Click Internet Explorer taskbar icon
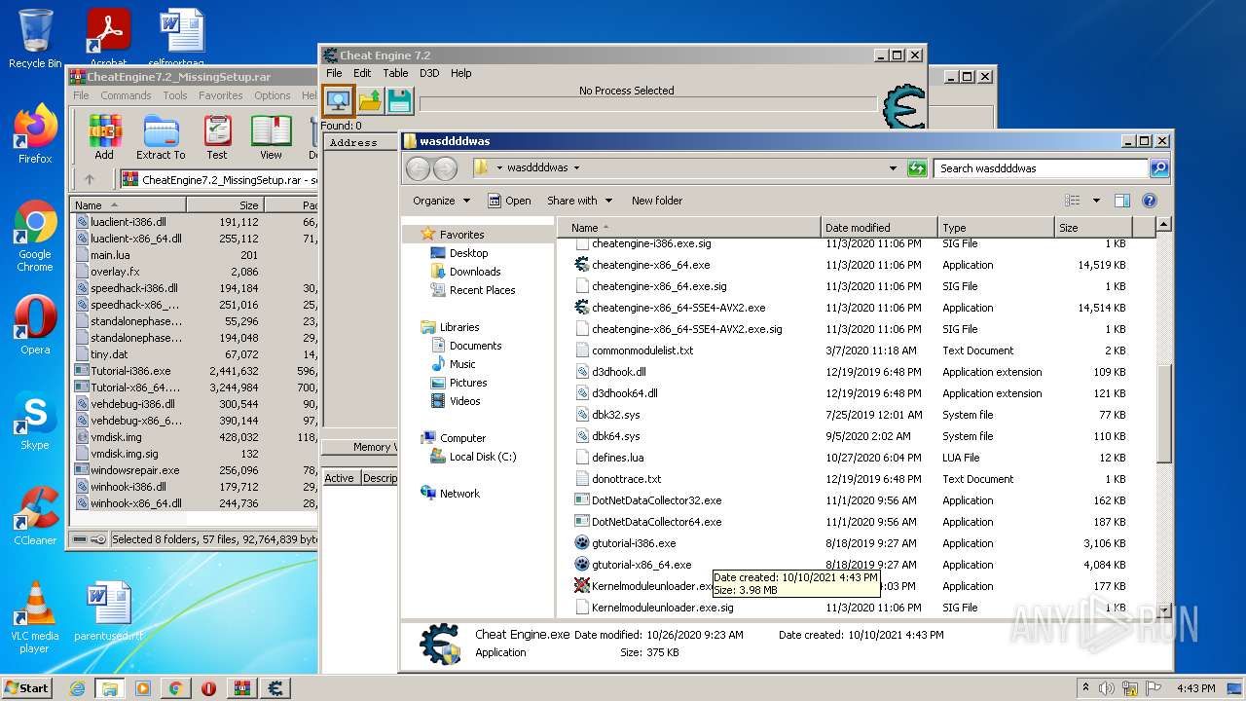The image size is (1246, 701). (x=77, y=688)
